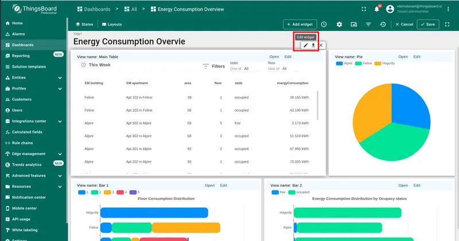This screenshot has height=241, width=459.
Task: Open Calculated fields in sidebar
Action: tap(34, 132)
